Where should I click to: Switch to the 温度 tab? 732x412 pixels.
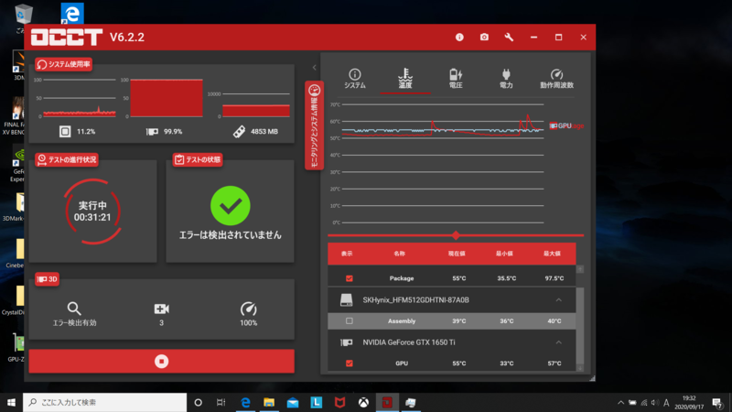pos(405,79)
